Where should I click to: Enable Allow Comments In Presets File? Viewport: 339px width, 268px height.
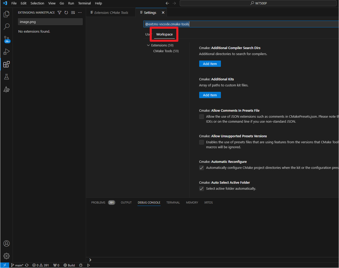(202, 117)
